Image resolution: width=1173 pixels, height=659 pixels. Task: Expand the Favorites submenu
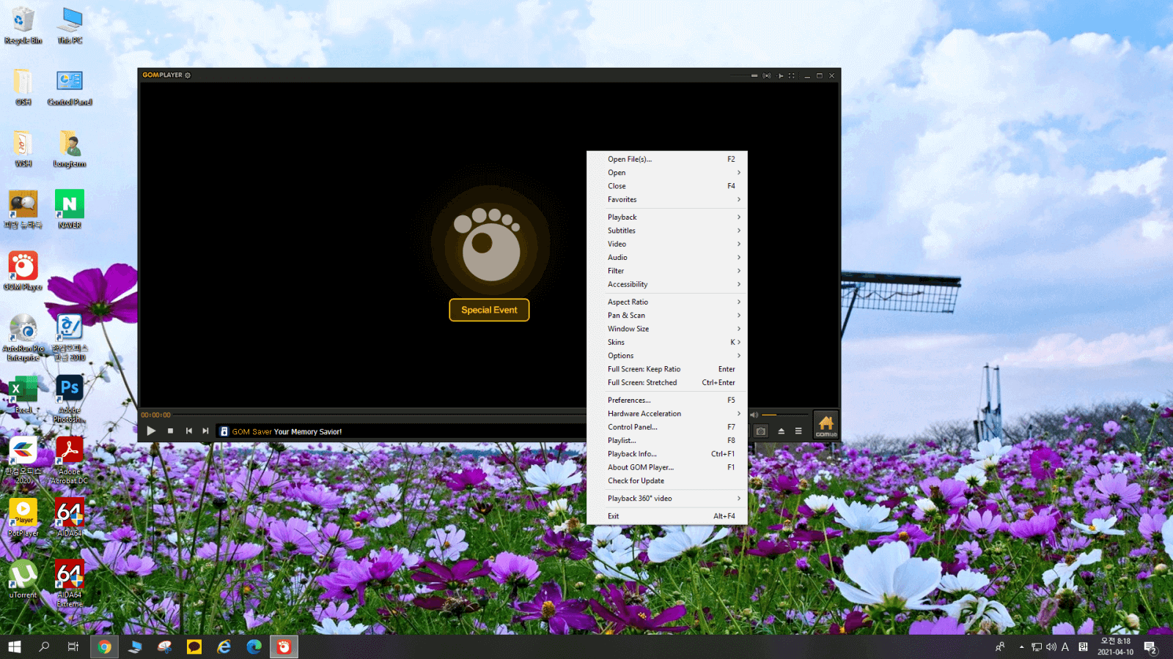(x=667, y=199)
